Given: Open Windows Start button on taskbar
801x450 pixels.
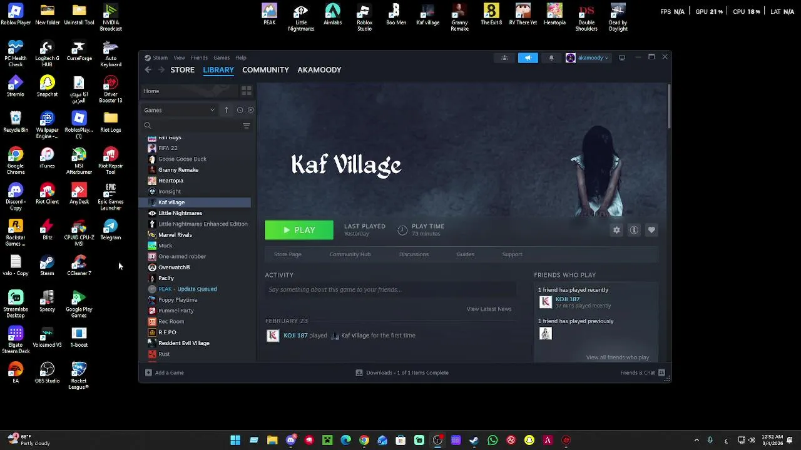Looking at the screenshot, I should [x=235, y=440].
